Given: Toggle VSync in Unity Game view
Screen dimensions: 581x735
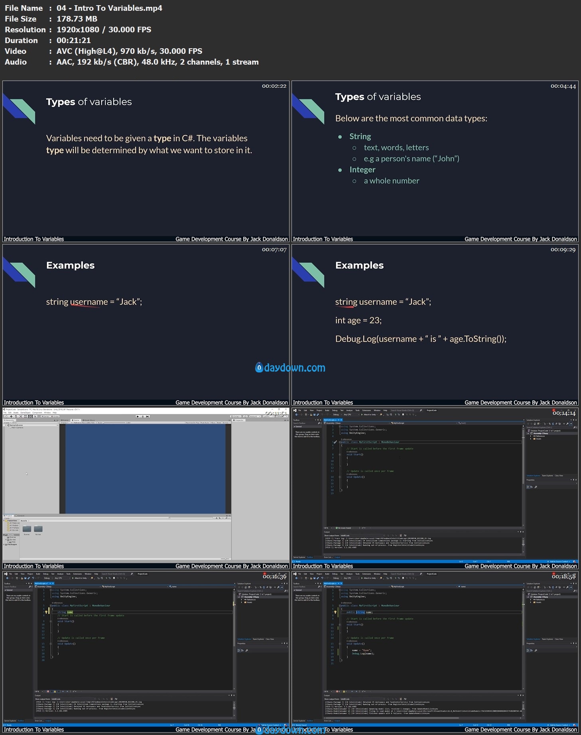Looking at the screenshot, I should (213, 422).
